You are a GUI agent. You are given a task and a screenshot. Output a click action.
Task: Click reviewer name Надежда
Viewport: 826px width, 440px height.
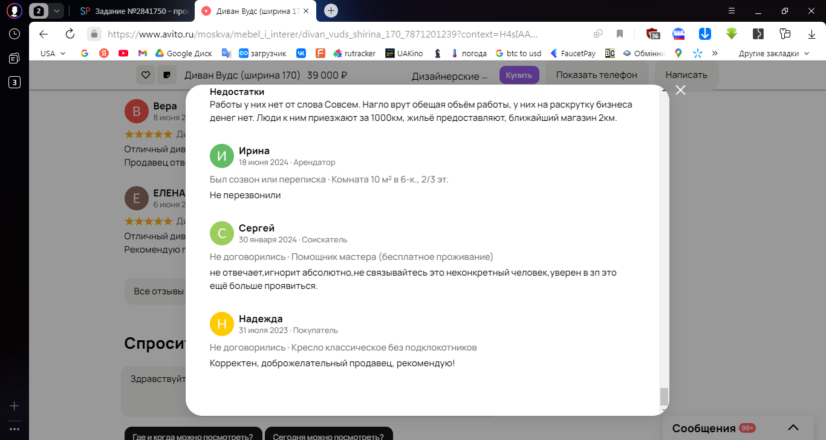click(261, 319)
